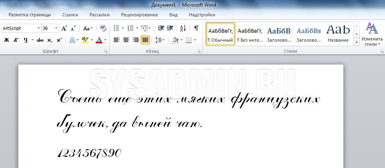Decrease paragraph indent
Screen dimensions: 385x168
160,28
